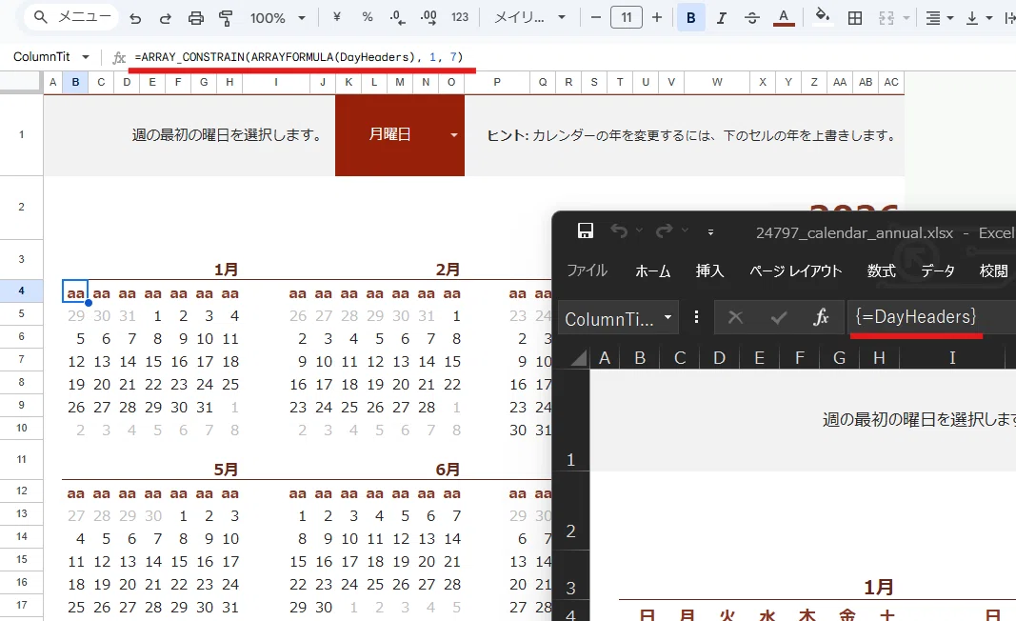Screen dimensions: 1016x621
Task: Click the Excel save floppy icon
Action: [585, 230]
